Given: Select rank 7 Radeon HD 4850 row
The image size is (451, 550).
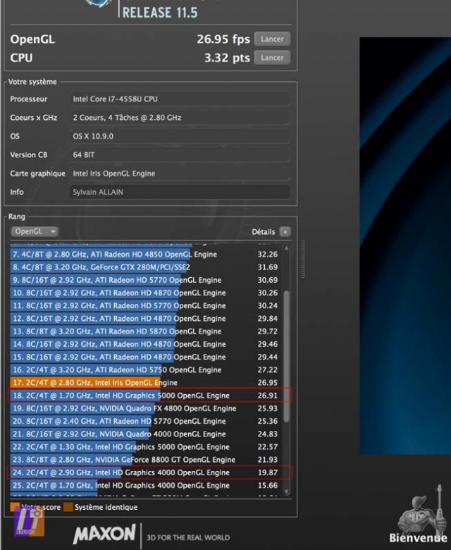Looking at the screenshot, I should tap(145, 255).
